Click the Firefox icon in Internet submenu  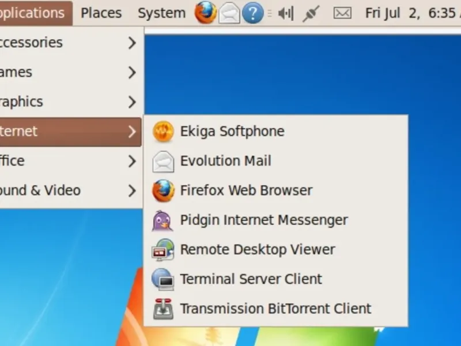pyautogui.click(x=163, y=191)
